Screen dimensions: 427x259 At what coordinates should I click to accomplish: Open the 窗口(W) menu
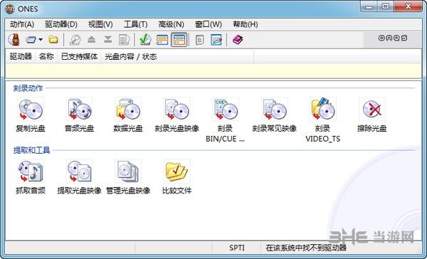coord(209,24)
